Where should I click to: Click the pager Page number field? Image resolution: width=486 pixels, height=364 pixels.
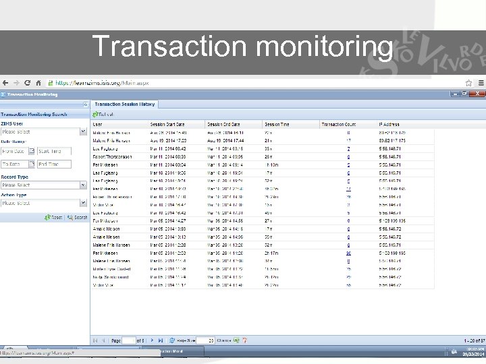(129, 340)
